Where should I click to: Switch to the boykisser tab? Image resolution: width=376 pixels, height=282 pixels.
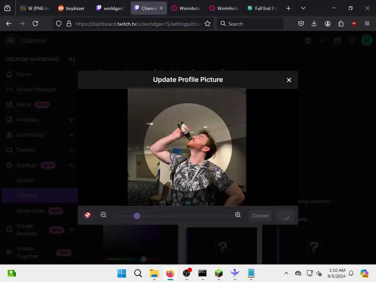(x=72, y=8)
